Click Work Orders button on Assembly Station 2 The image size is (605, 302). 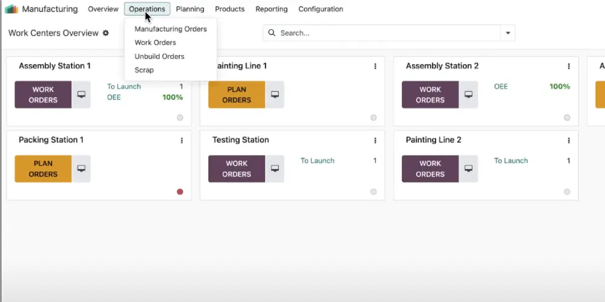430,94
